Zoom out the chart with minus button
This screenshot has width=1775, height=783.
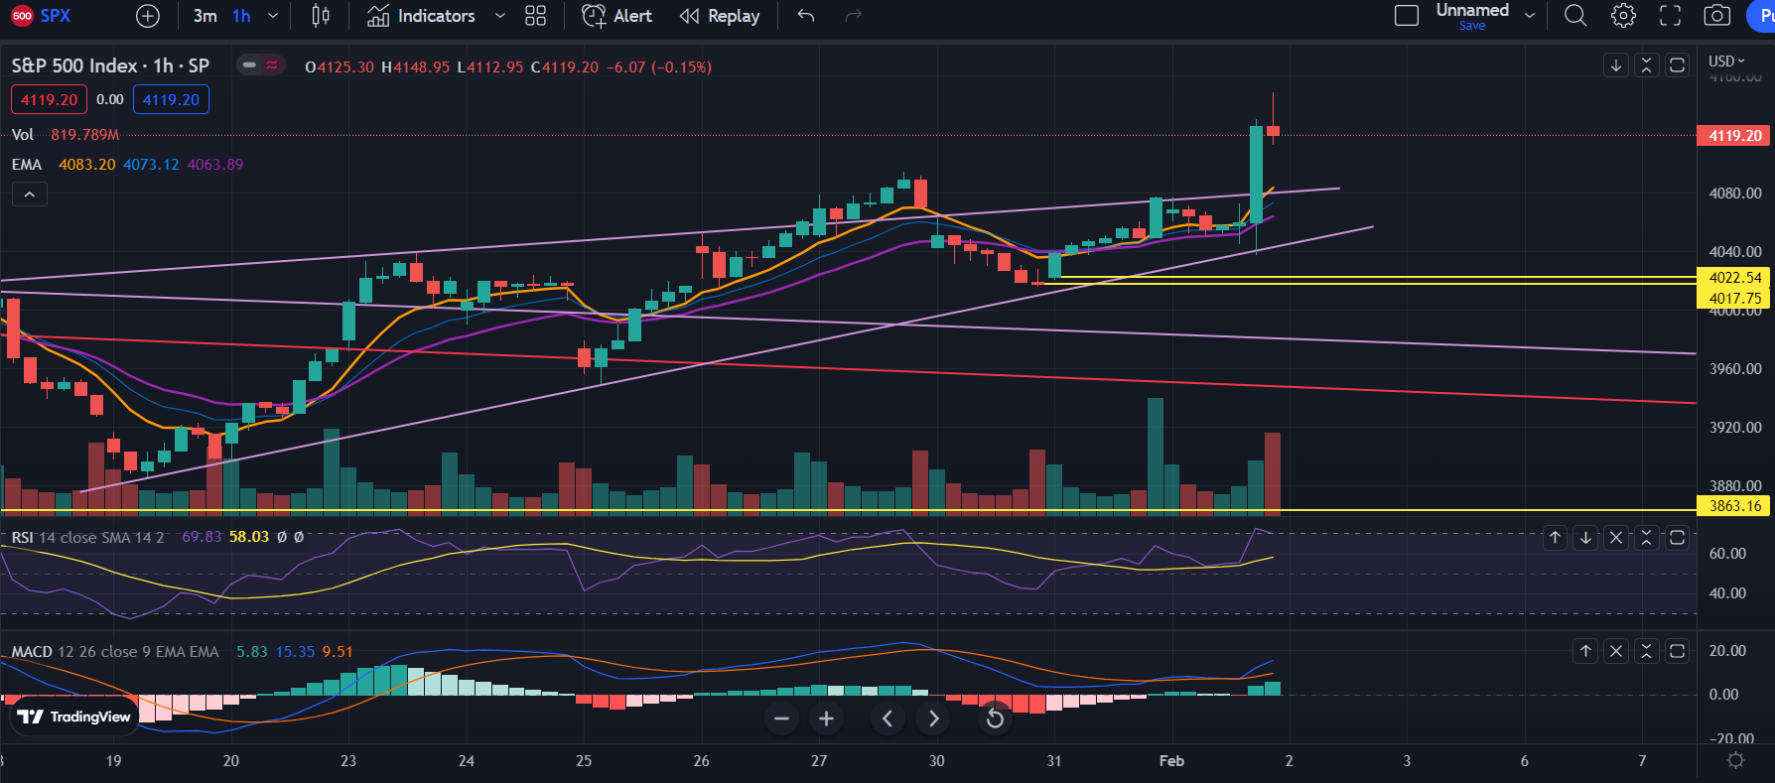click(781, 718)
